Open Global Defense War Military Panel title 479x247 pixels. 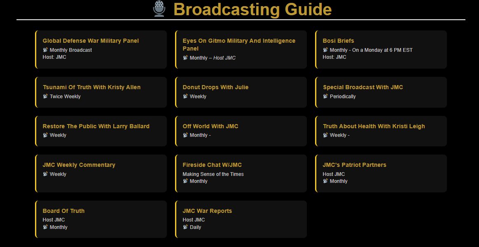click(x=91, y=41)
